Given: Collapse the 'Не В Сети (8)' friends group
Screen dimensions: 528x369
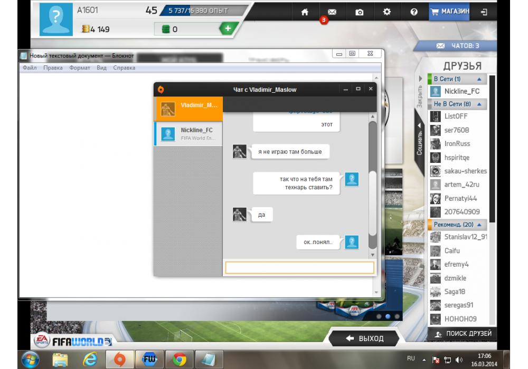Looking at the screenshot, I should tap(479, 104).
